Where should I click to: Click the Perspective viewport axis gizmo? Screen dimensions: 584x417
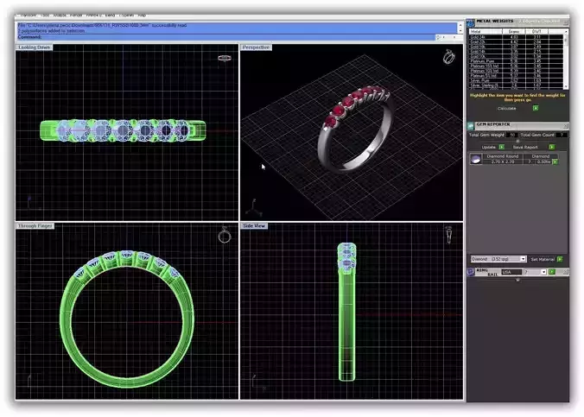(255, 209)
